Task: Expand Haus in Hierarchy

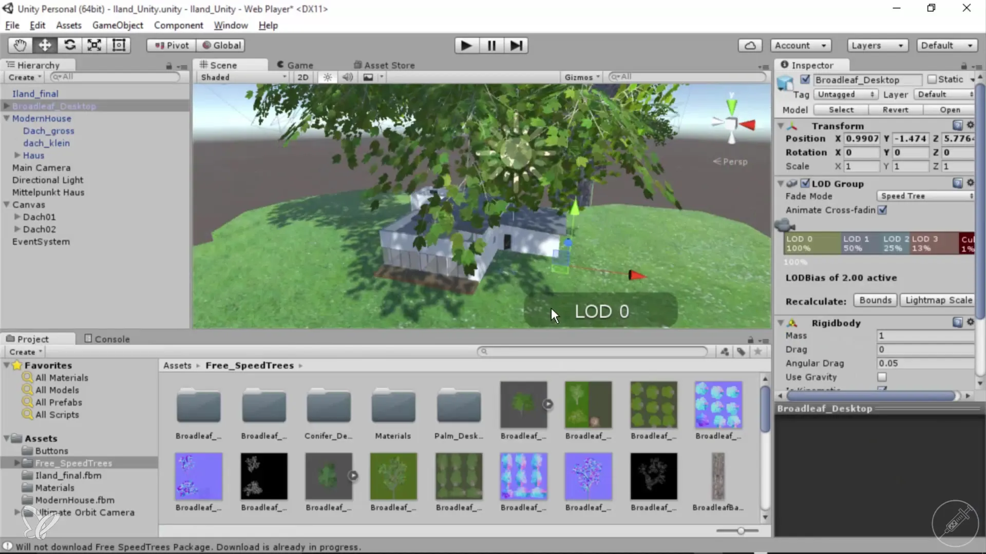Action: pos(17,155)
